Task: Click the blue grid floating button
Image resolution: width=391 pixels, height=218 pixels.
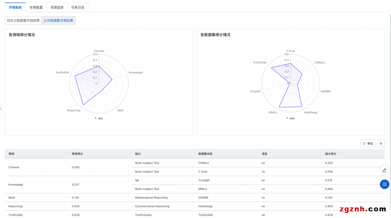Action: [x=384, y=184]
